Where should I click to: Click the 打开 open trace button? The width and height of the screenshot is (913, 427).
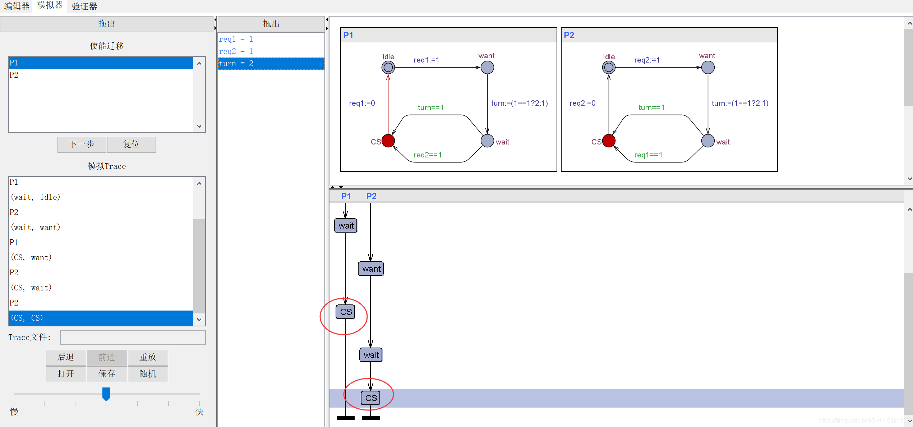[66, 374]
